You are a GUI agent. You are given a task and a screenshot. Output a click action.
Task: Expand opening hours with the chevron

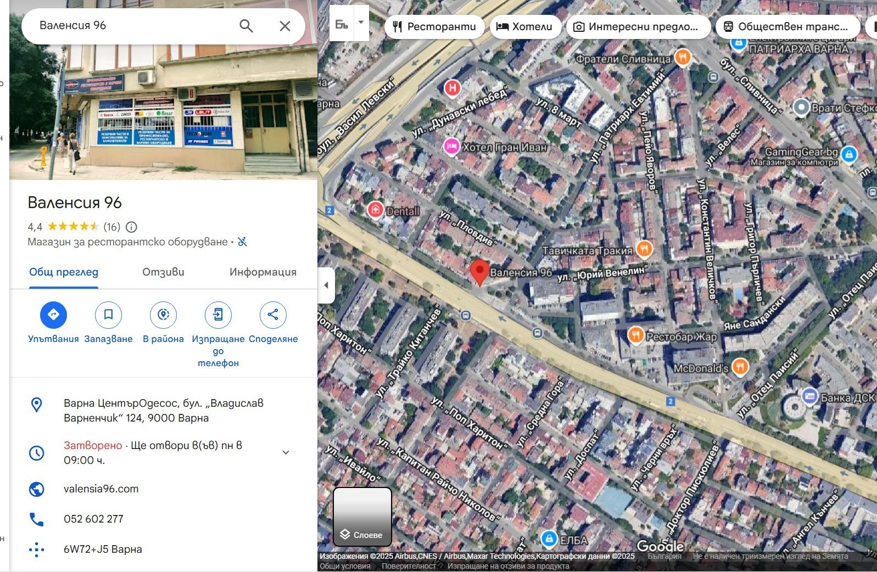coord(286,452)
